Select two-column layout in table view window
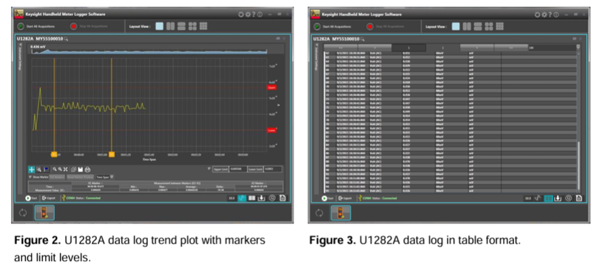 [x=467, y=26]
